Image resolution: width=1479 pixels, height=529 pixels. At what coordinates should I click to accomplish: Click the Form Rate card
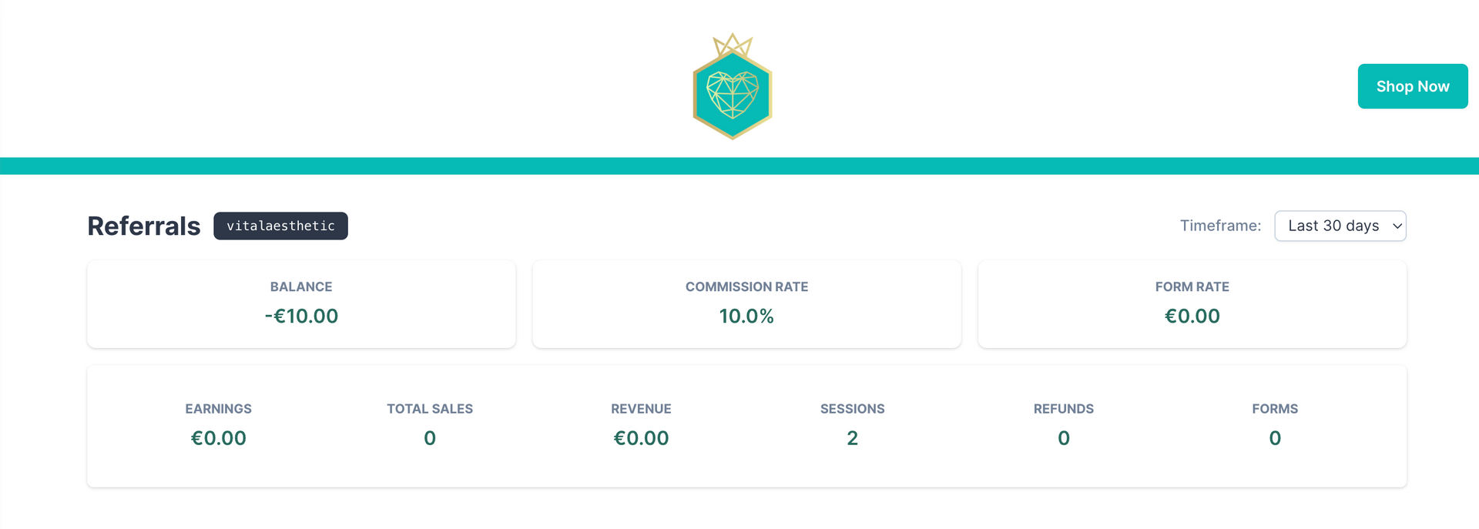click(1192, 303)
